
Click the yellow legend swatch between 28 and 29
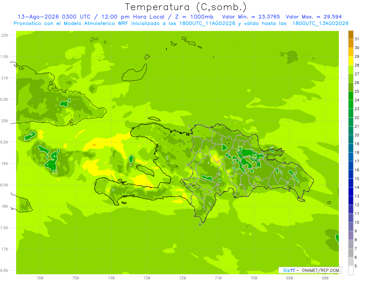click(351, 61)
